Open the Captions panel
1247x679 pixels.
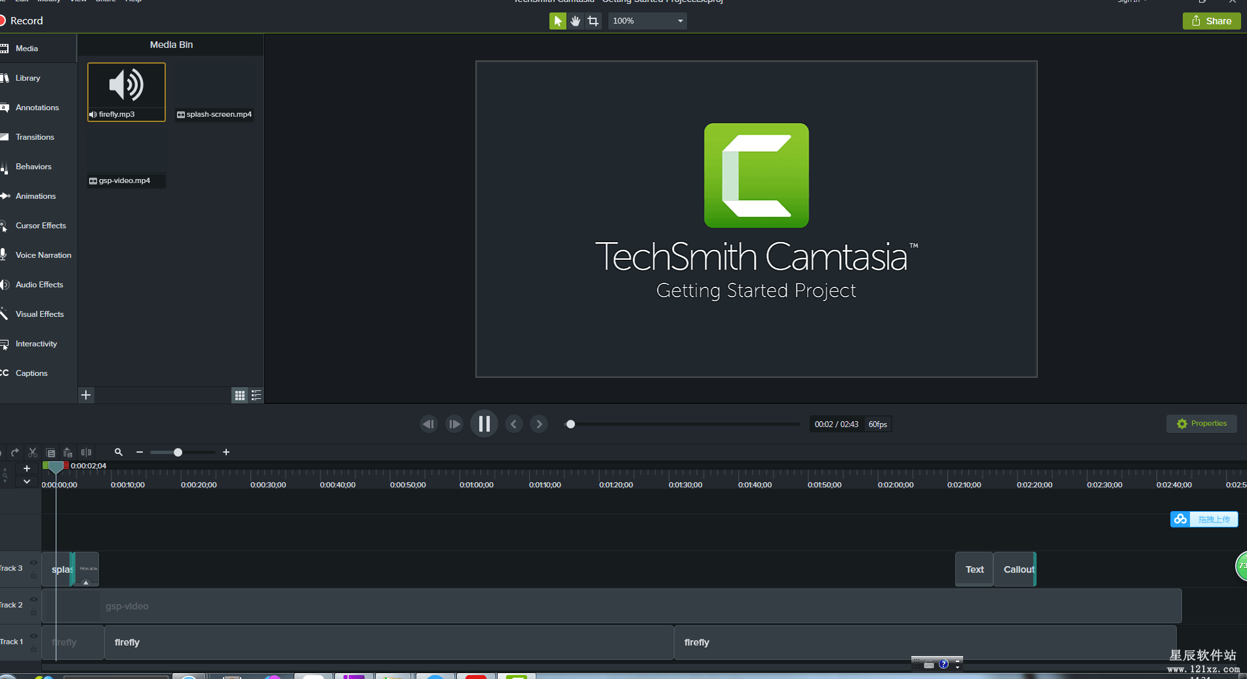point(38,373)
